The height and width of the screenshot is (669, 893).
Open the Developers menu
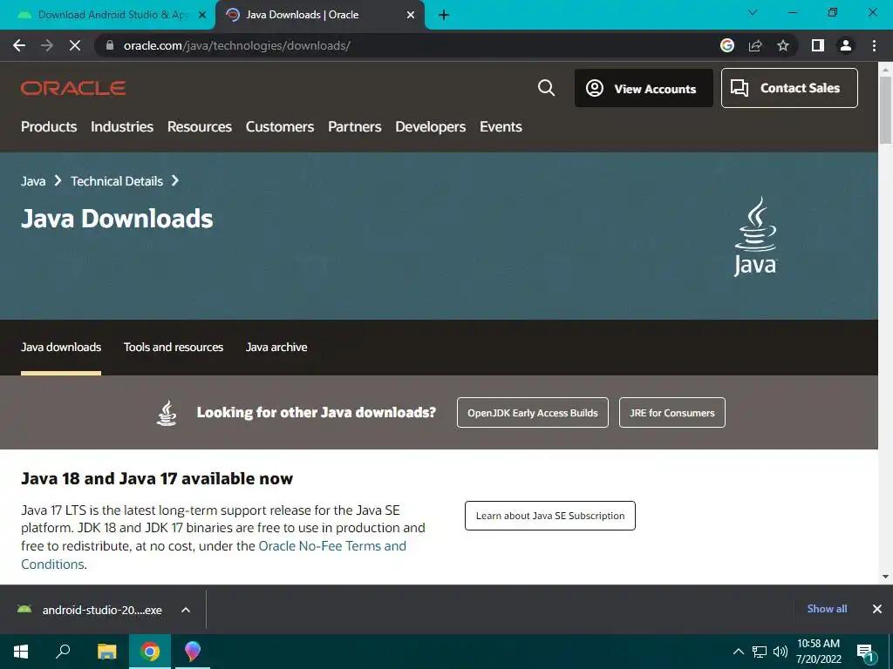pos(431,126)
